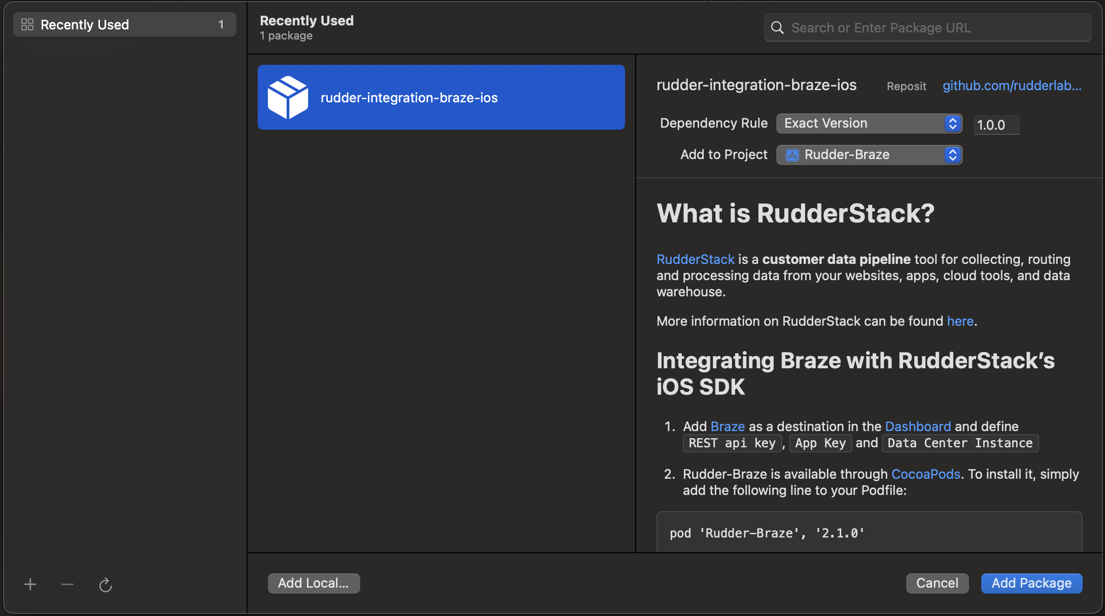Click the 'Data Center Instance' code label
The image size is (1105, 616).
click(960, 443)
